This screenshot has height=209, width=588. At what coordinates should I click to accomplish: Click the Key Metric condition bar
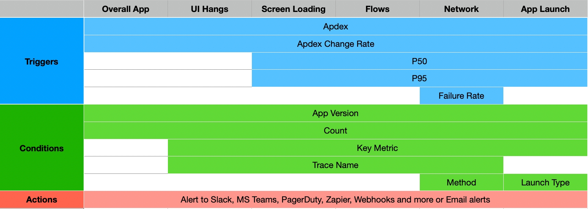coord(377,148)
